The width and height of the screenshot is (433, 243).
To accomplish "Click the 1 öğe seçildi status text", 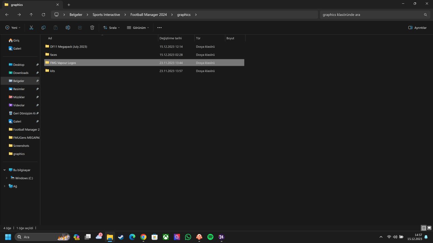I will pos(25,228).
